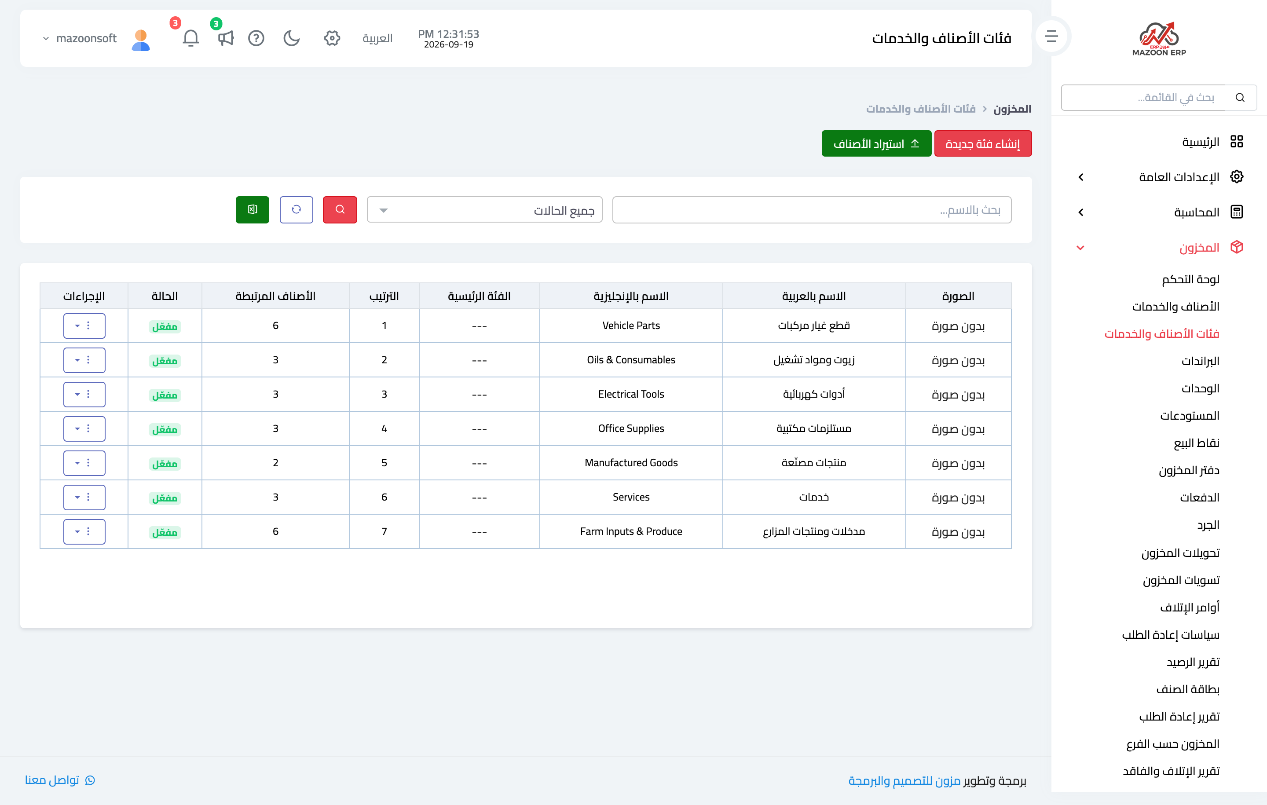Click the زيوت ومواد تشغيل cell
1267x805 pixels.
[x=814, y=360]
